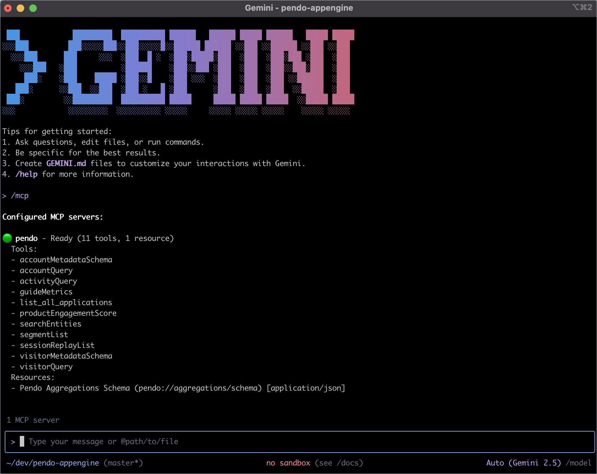Select the productEngagementScore tool line
Viewport: 597px width, 474px height.
coord(64,313)
